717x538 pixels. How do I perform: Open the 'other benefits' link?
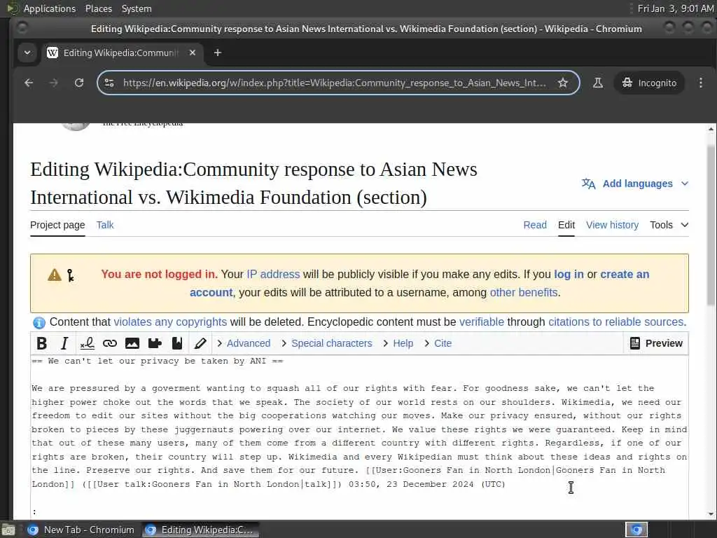pyautogui.click(x=524, y=293)
